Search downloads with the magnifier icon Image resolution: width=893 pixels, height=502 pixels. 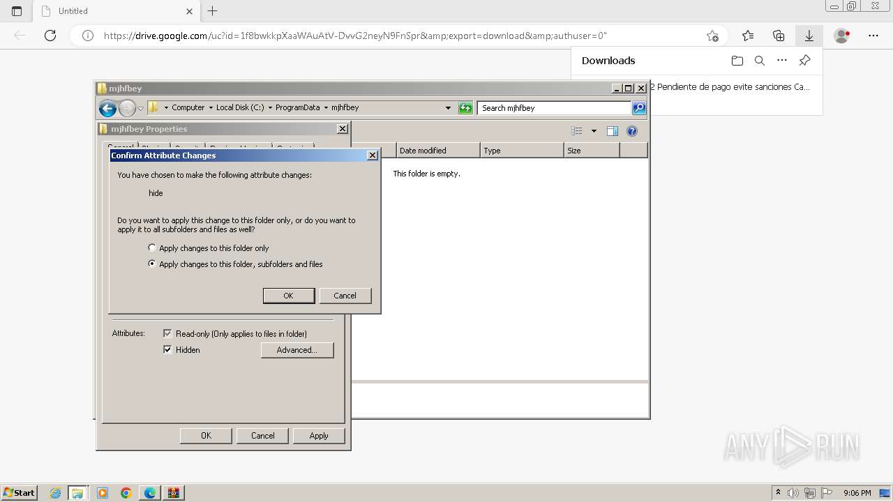pos(760,61)
